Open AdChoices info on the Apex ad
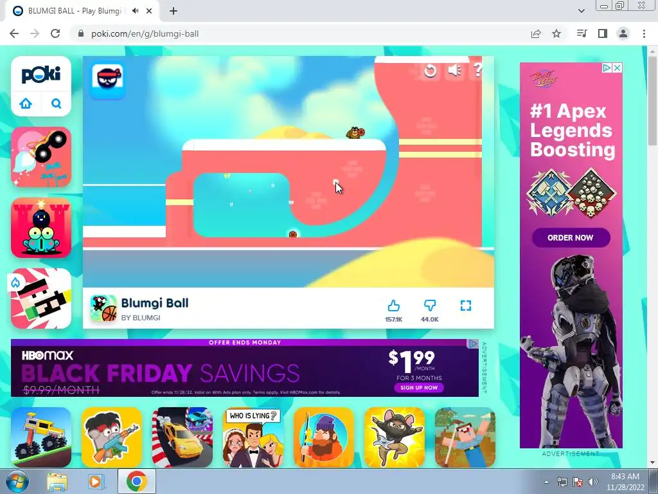The width and height of the screenshot is (658, 494). click(607, 68)
